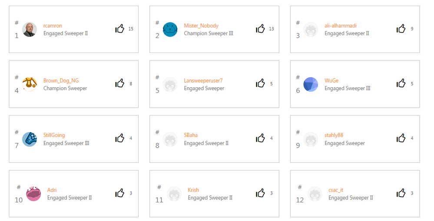Open the SBaha user profile link
The width and height of the screenshot is (434, 221).
click(x=191, y=135)
